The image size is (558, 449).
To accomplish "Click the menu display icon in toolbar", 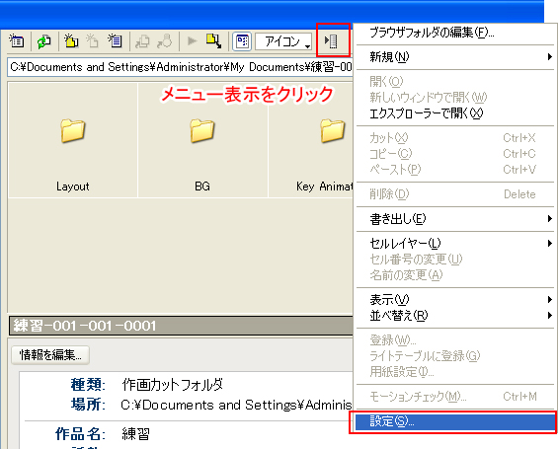I will point(331,41).
